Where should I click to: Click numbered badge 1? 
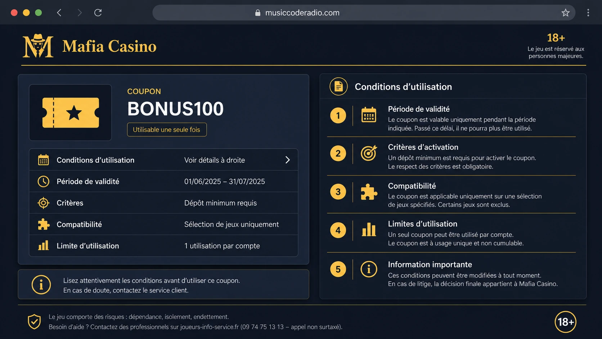338,116
